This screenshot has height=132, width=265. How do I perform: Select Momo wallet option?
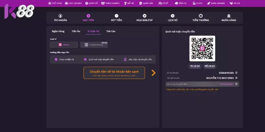[x=64, y=45]
